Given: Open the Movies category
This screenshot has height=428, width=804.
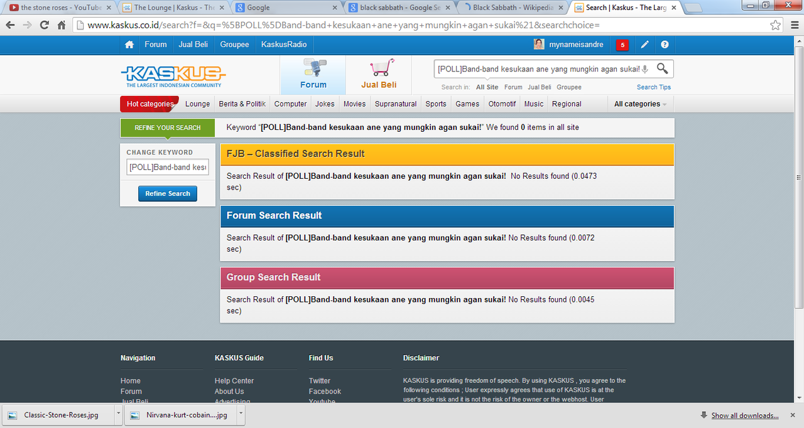Looking at the screenshot, I should tap(354, 104).
